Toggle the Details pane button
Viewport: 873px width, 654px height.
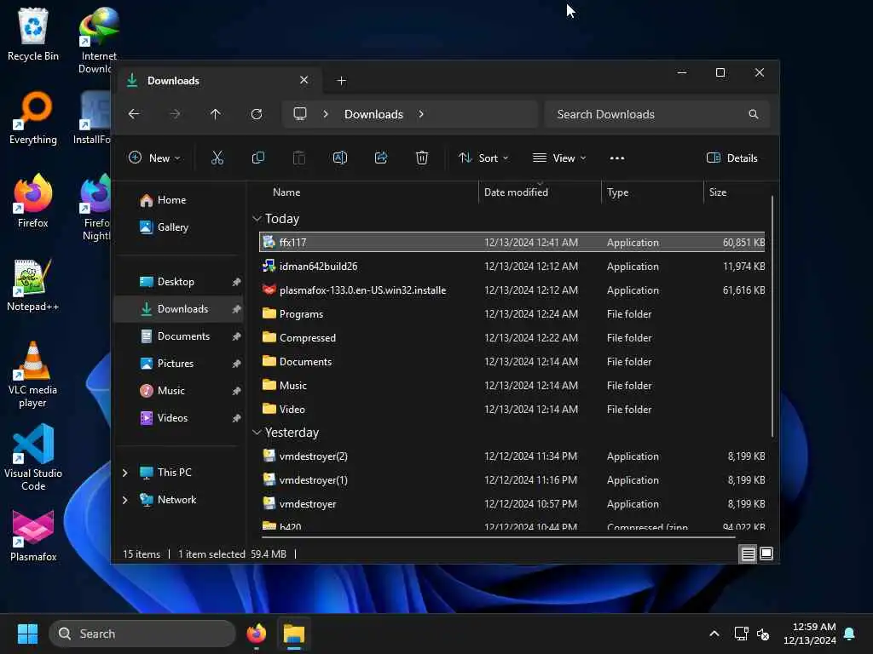(731, 158)
